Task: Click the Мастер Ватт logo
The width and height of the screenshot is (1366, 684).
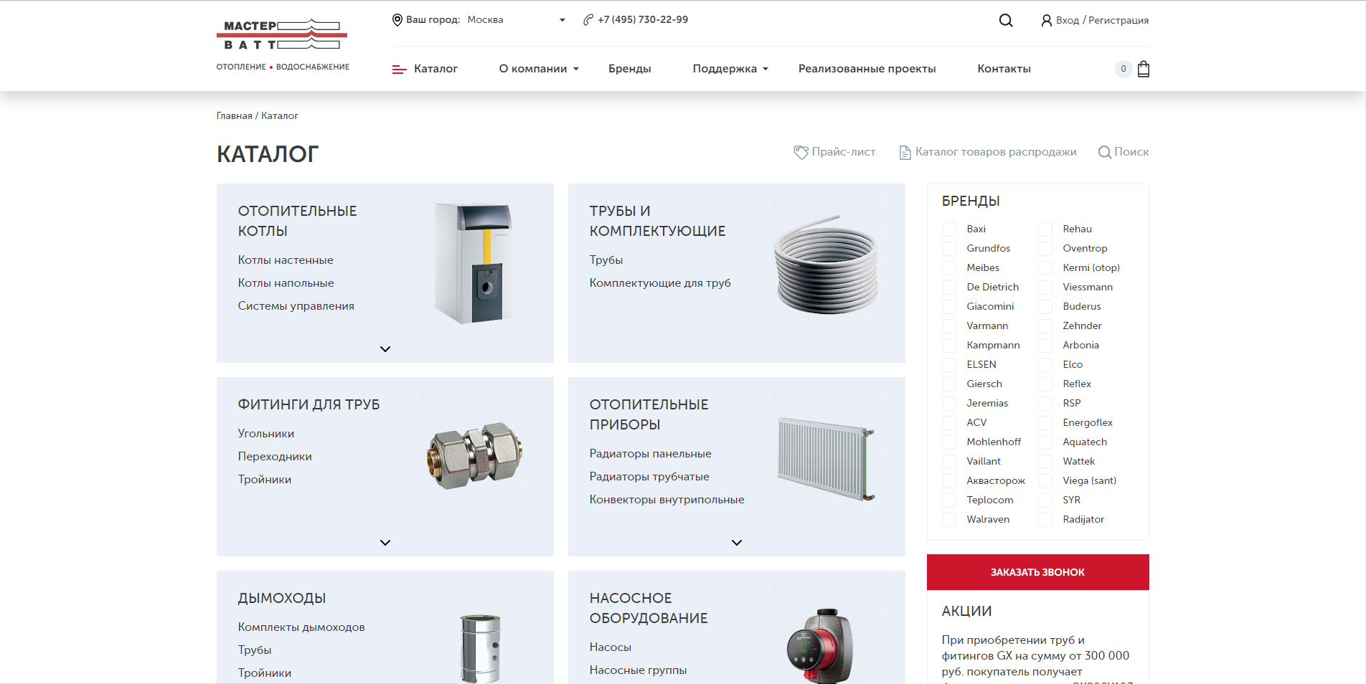Action: (283, 44)
